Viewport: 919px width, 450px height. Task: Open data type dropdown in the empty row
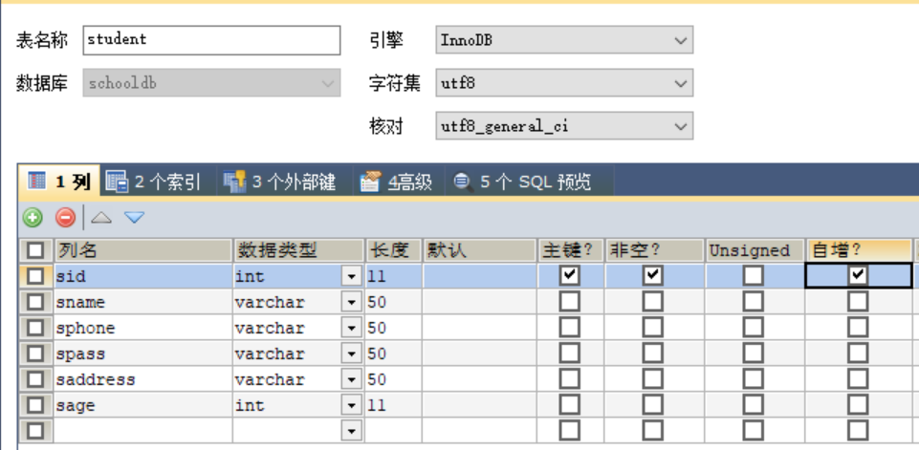coord(351,431)
